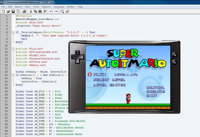The width and height of the screenshot is (200, 137).
Task: Click the 'Zerbrechende Mauer' comment on line 37
Action: (69, 134)
